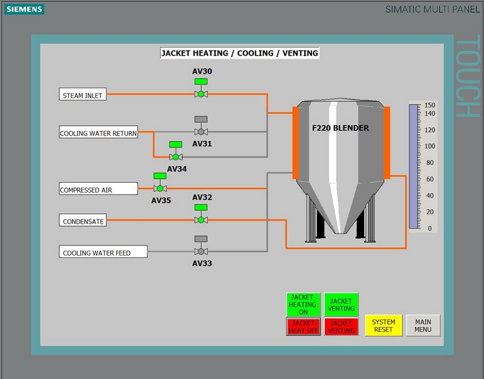Screen dimensions: 484x379
Task: Turn on jacket heating with green button
Action: click(304, 305)
